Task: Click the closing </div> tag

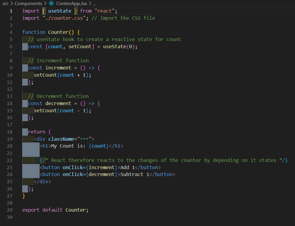Action: 42,181
